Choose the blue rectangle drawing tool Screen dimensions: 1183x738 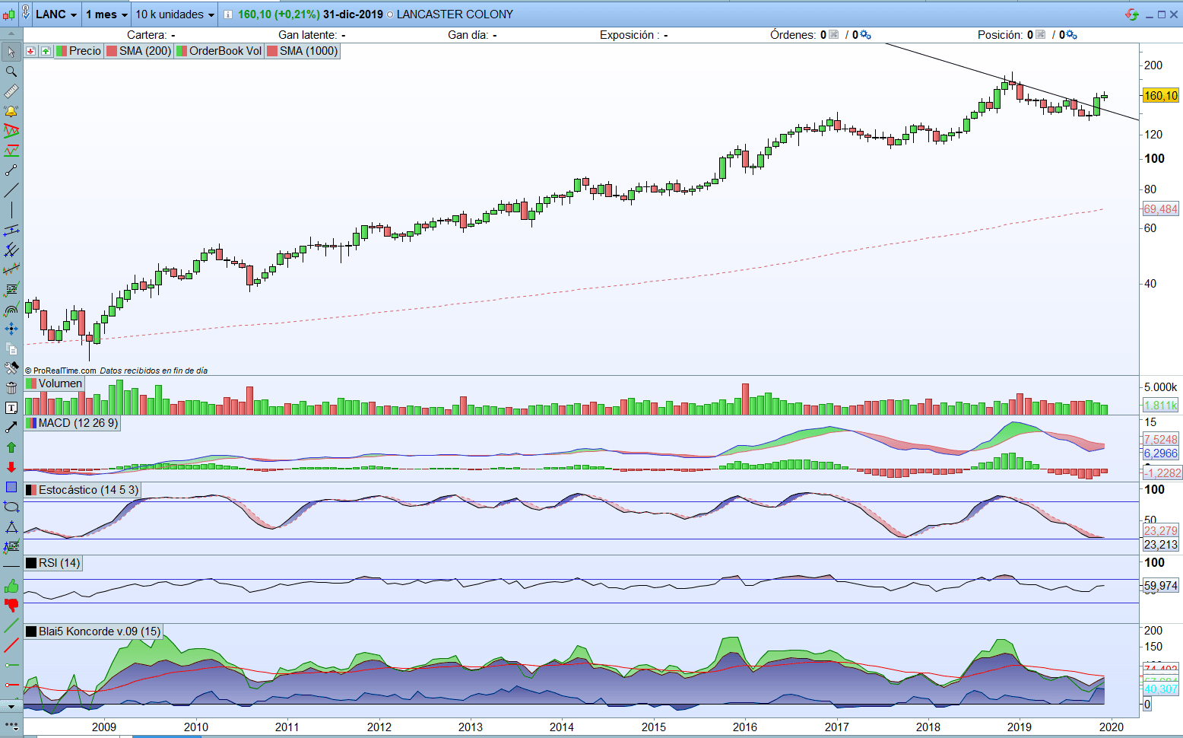(x=11, y=487)
